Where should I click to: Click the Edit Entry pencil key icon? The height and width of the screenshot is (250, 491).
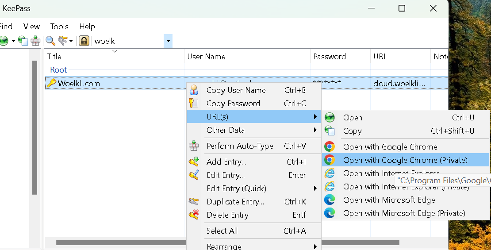click(x=194, y=175)
